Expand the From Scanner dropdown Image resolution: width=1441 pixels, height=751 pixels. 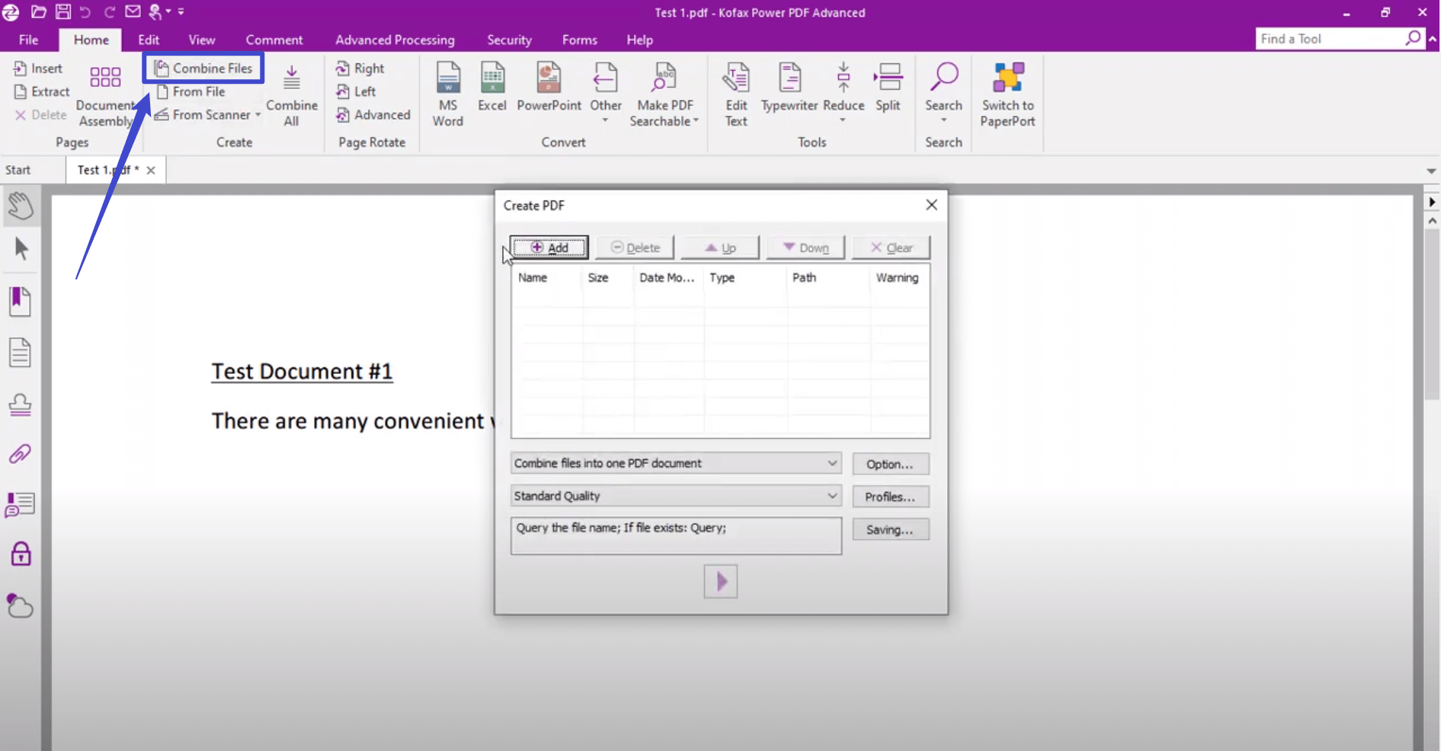click(258, 115)
